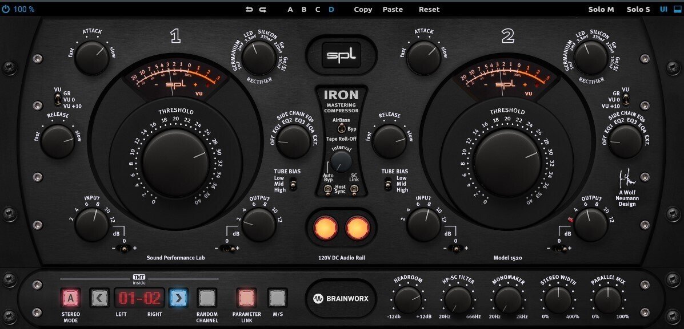The width and height of the screenshot is (684, 329).
Task: Click the window layout icon at top right
Action: click(677, 9)
